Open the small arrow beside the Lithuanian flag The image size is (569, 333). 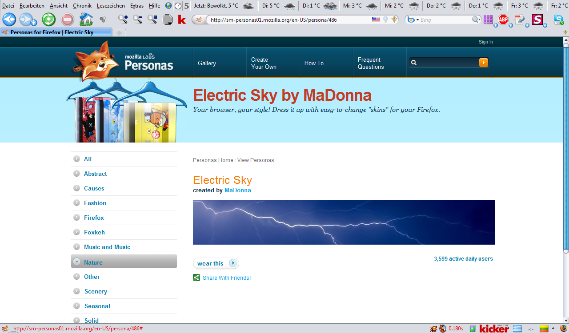coord(553,329)
